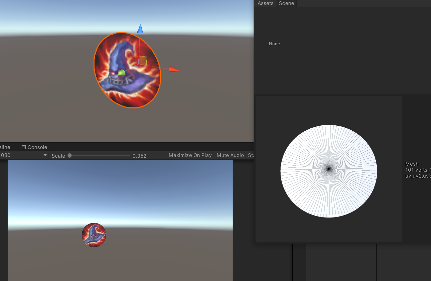Viewport: 431px width, 281px height.
Task: Select the wizard hat disc in Scene view
Action: pyautogui.click(x=127, y=70)
